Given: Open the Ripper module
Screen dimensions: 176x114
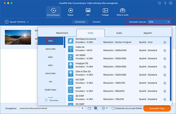Looking at the screenshot, I should click(x=71, y=12).
